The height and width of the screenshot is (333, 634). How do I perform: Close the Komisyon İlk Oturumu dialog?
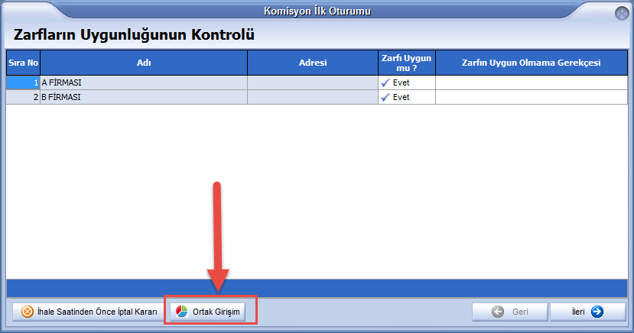tap(622, 13)
